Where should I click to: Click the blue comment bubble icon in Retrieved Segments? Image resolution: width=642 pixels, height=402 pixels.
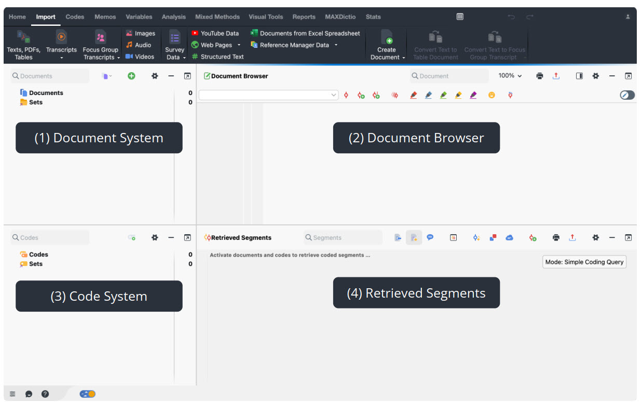point(430,237)
